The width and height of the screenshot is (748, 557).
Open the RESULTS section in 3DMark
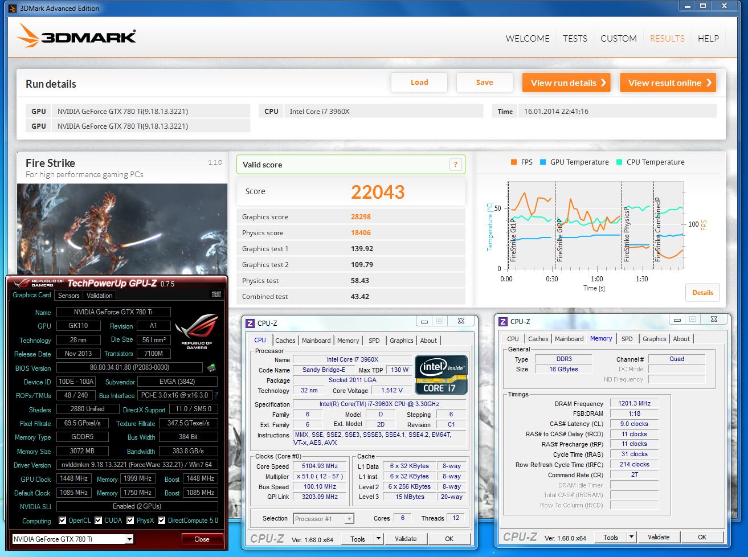click(667, 39)
